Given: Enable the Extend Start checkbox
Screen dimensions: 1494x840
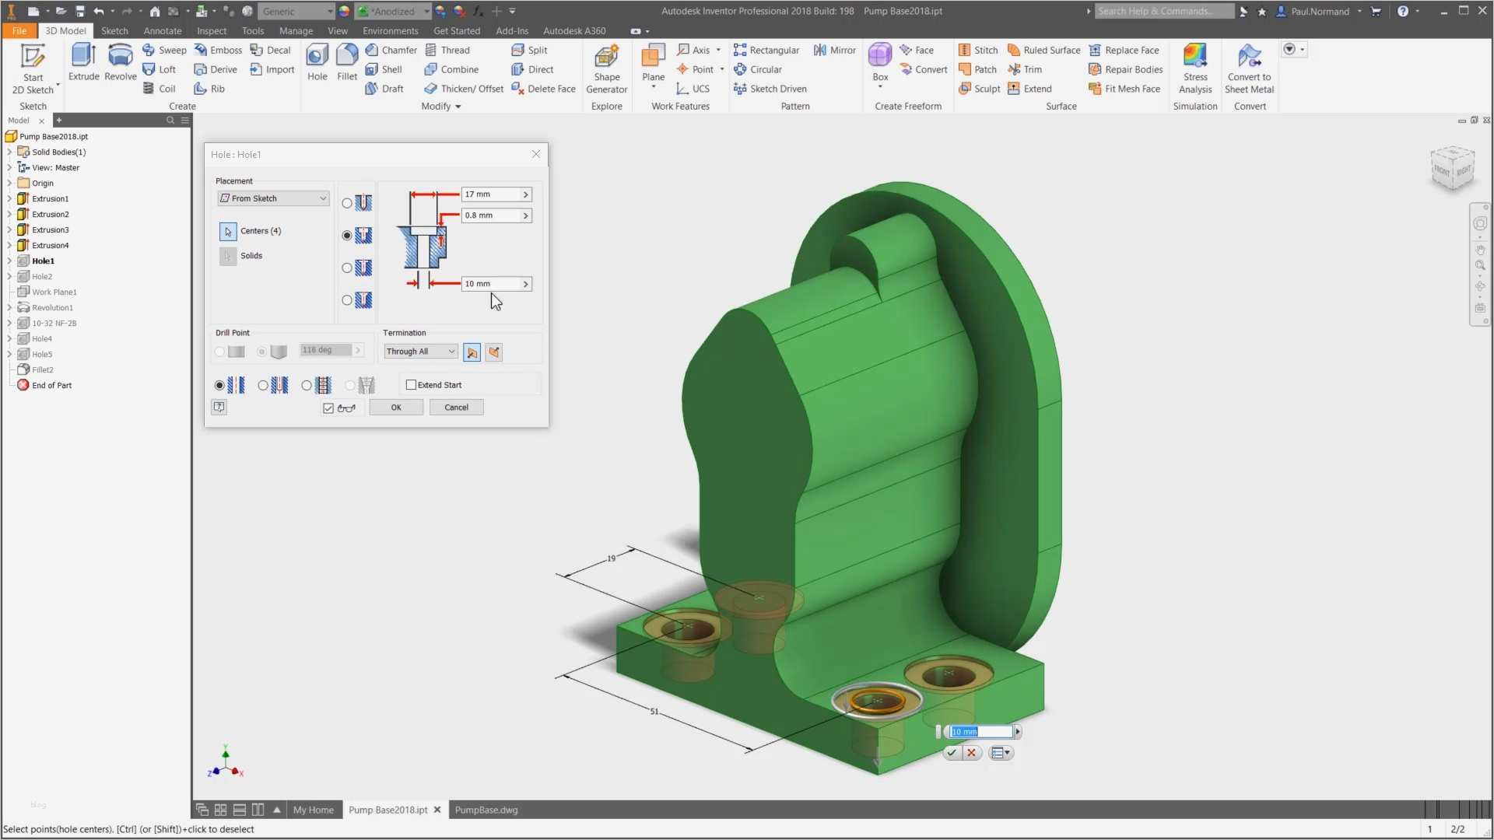Looking at the screenshot, I should [412, 385].
